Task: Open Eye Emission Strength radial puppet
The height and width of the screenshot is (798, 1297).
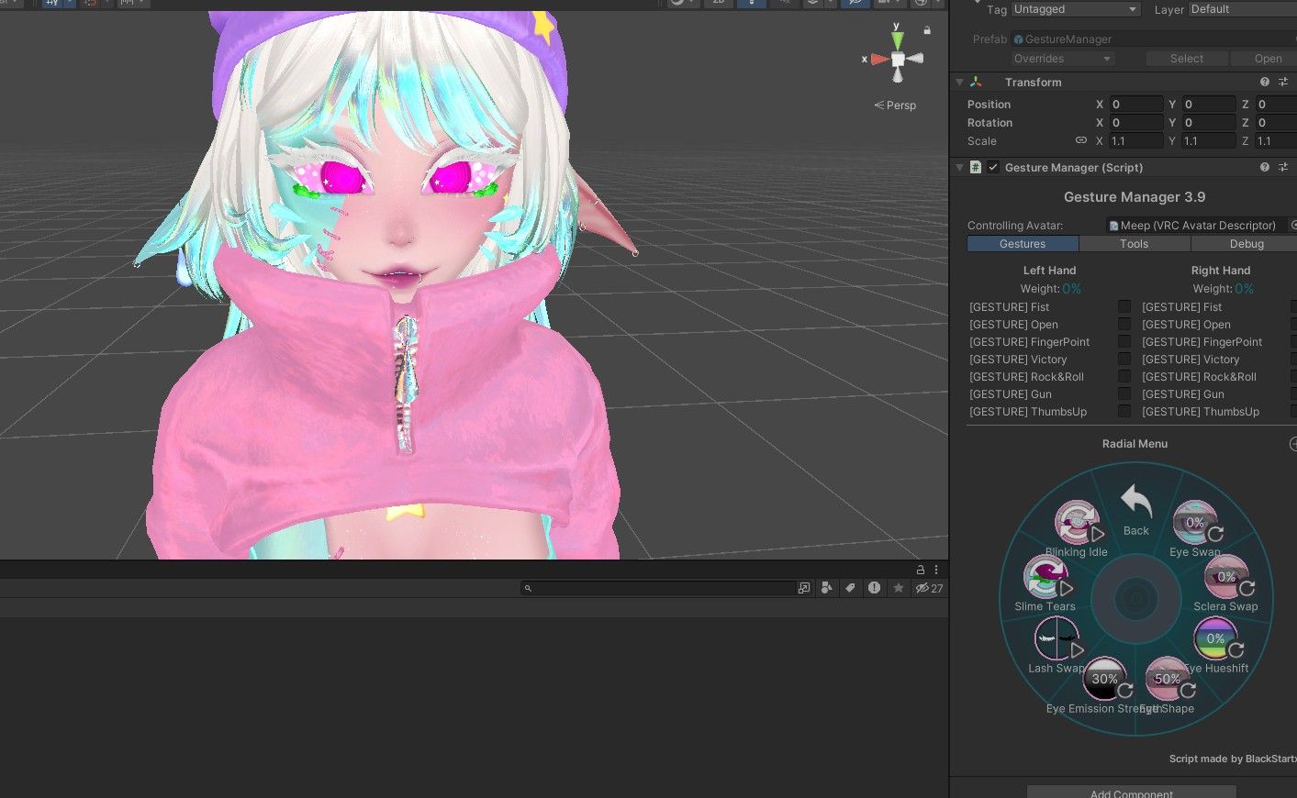Action: click(1105, 679)
